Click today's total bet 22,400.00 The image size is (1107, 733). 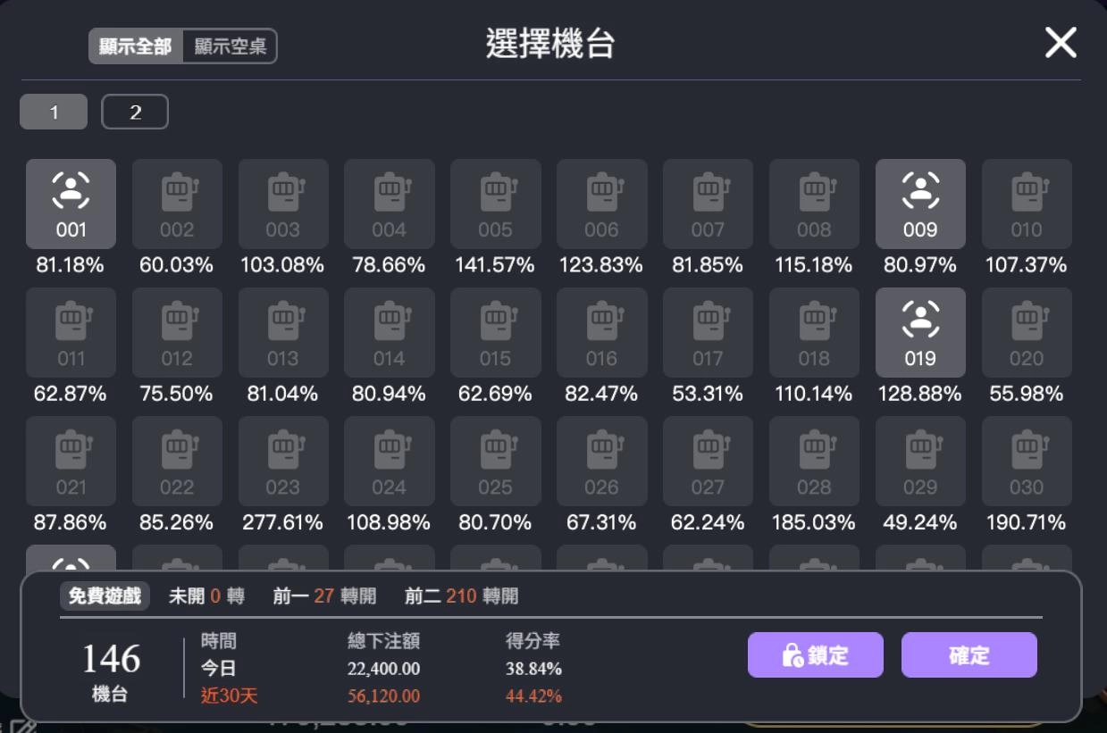pos(383,669)
